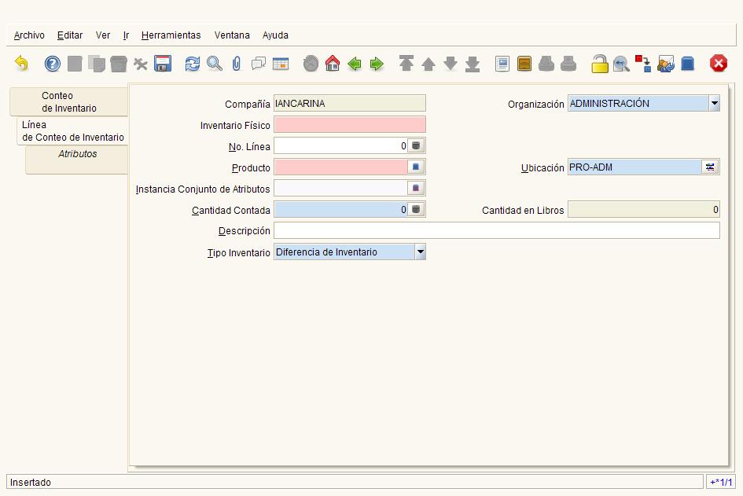Open the Ayuda menu
This screenshot has height=496, width=743.
click(275, 35)
